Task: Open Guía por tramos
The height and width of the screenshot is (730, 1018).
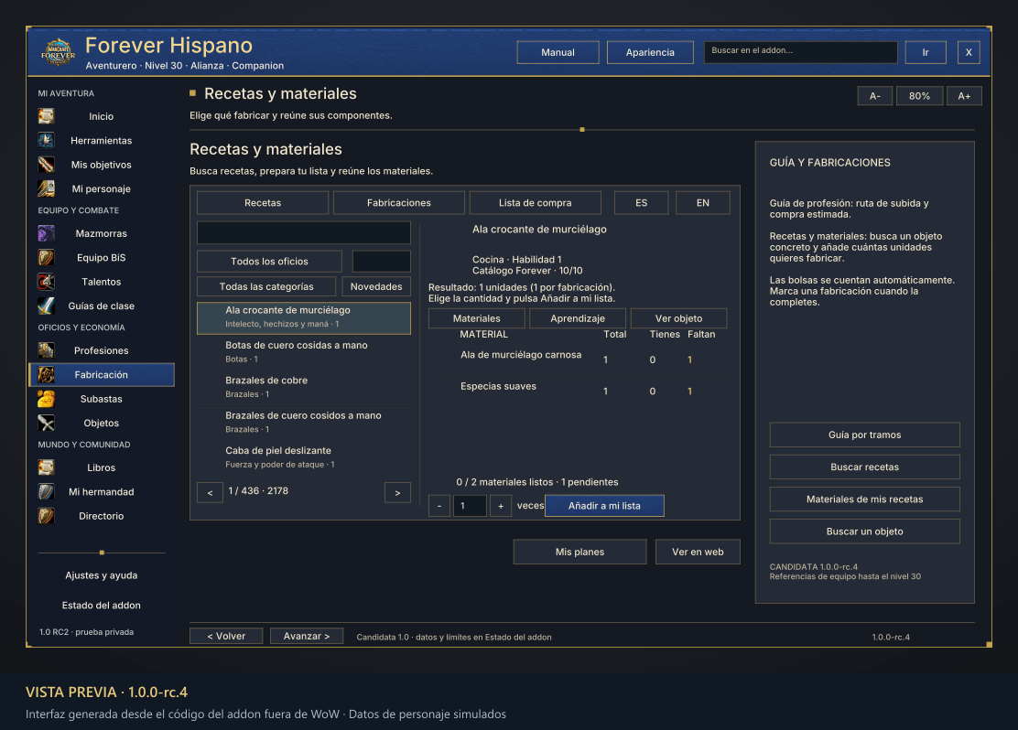Action: 865,435
